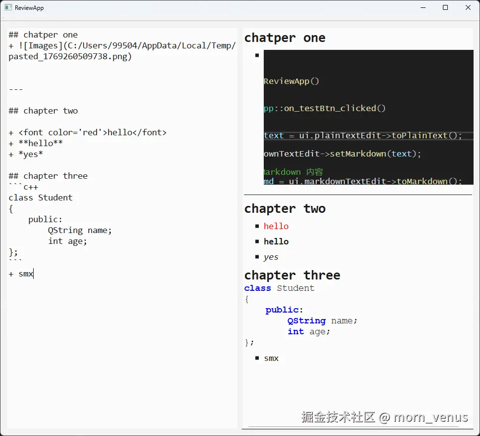480x436 pixels.
Task: Click highlighted 'int' keyword in preview
Action: click(296, 331)
